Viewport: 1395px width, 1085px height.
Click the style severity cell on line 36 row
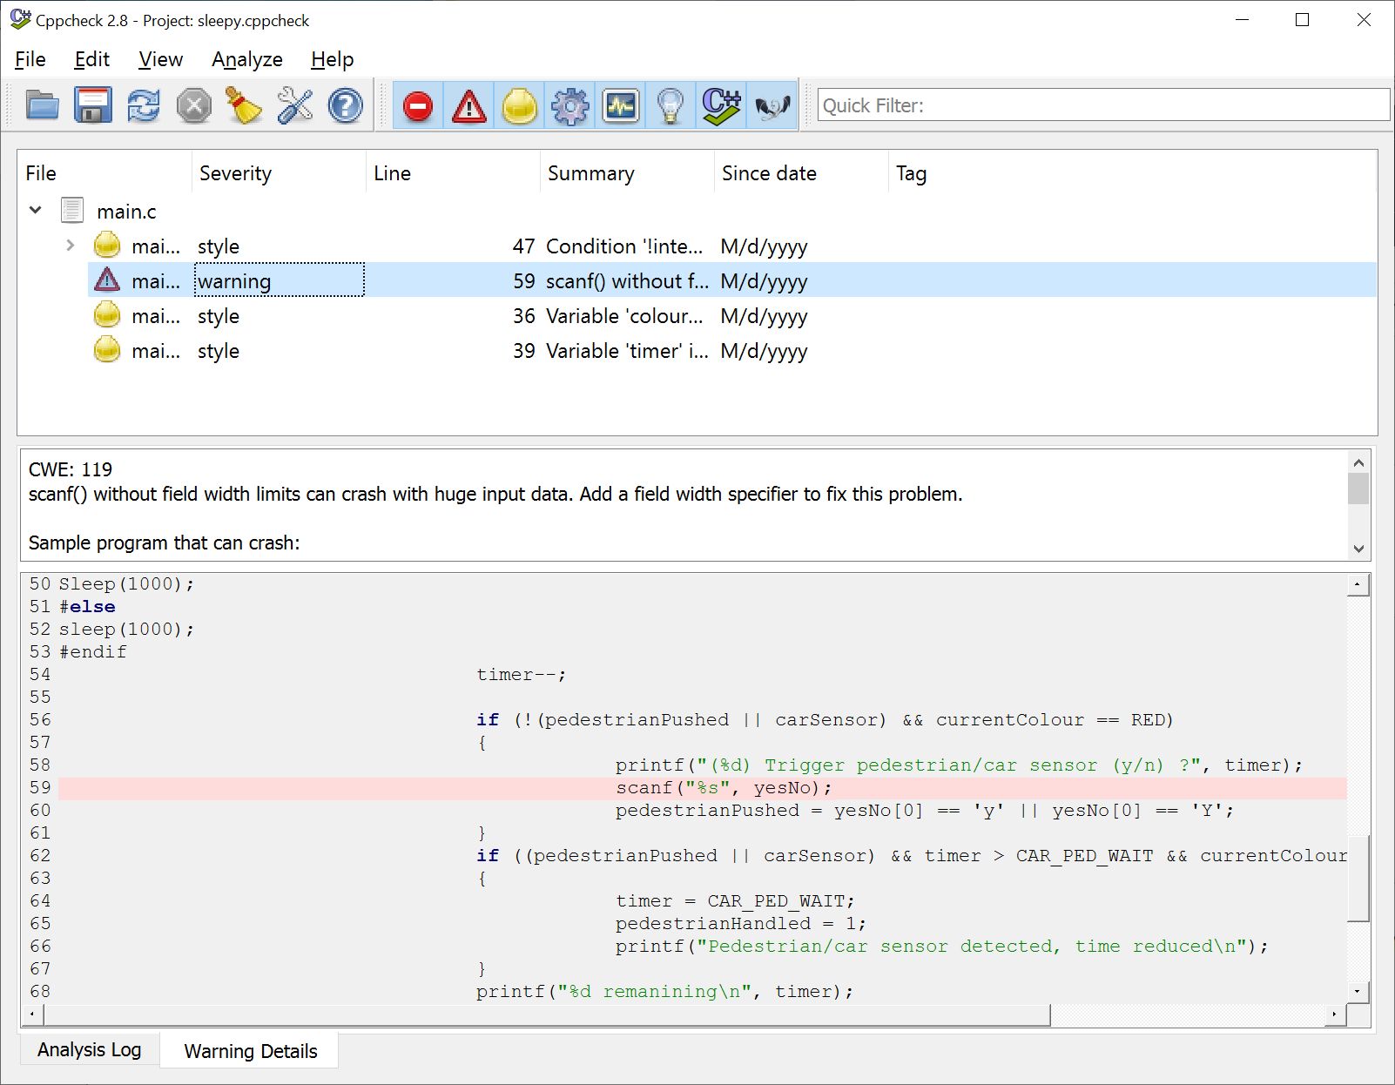(219, 316)
